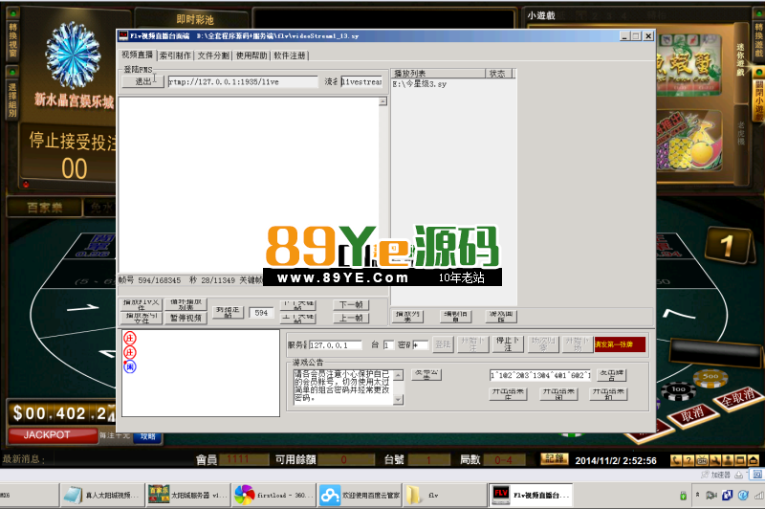Click the rtmp server address field
This screenshot has height=509, width=765.
[x=242, y=82]
